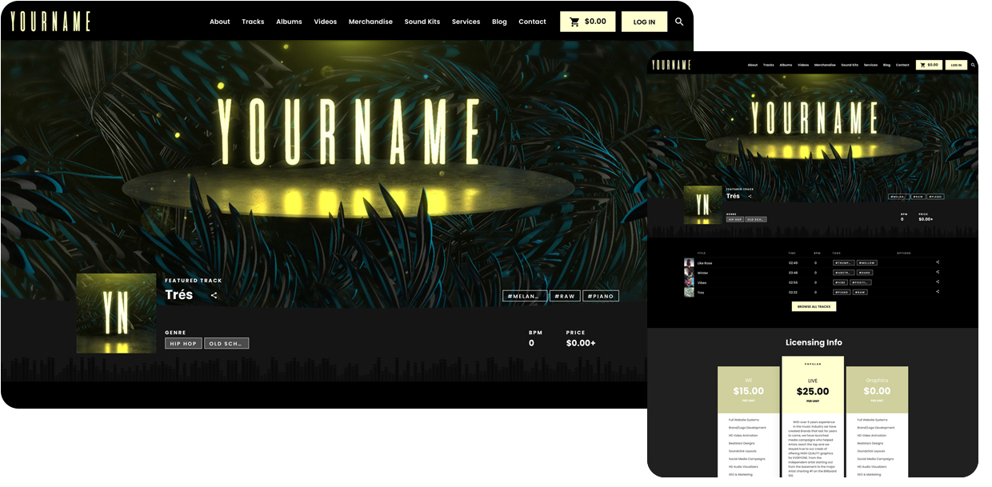992x487 pixels.
Task: Click #PIANO tag in large window
Action: (x=601, y=296)
